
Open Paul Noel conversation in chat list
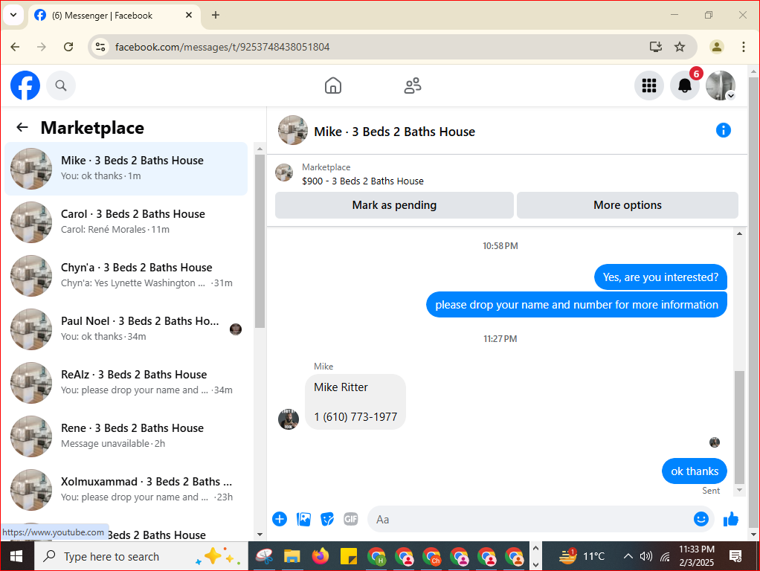click(126, 329)
